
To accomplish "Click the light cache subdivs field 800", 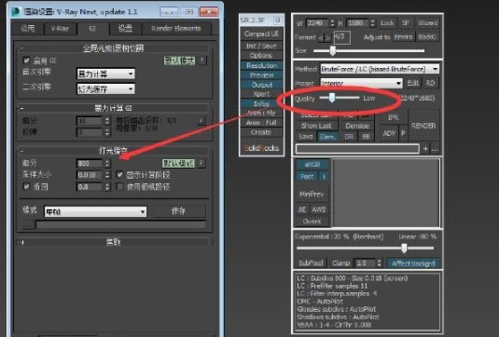I will pyautogui.click(x=90, y=163).
